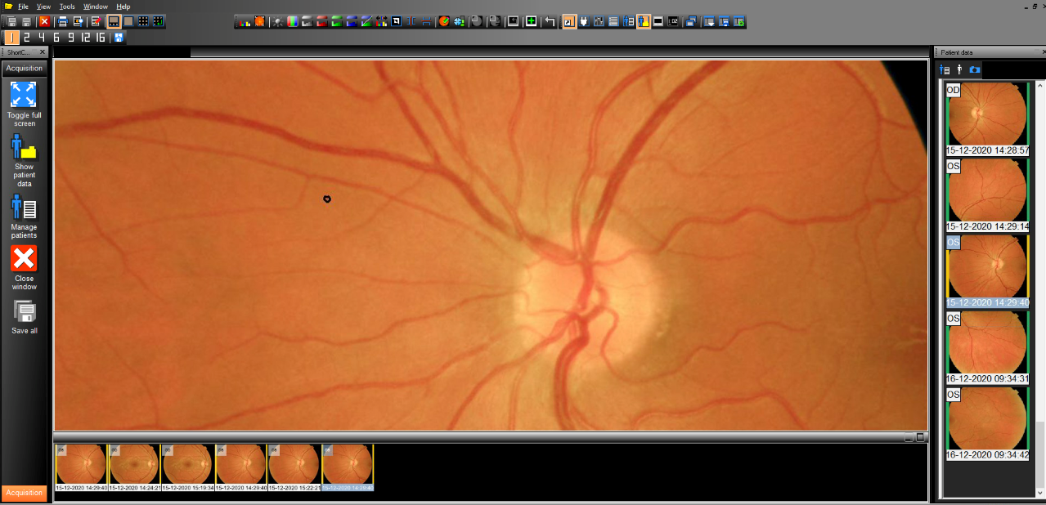Viewport: 1046px width, 505px height.
Task: Switch to the 4-image grid layout
Action: (41, 38)
